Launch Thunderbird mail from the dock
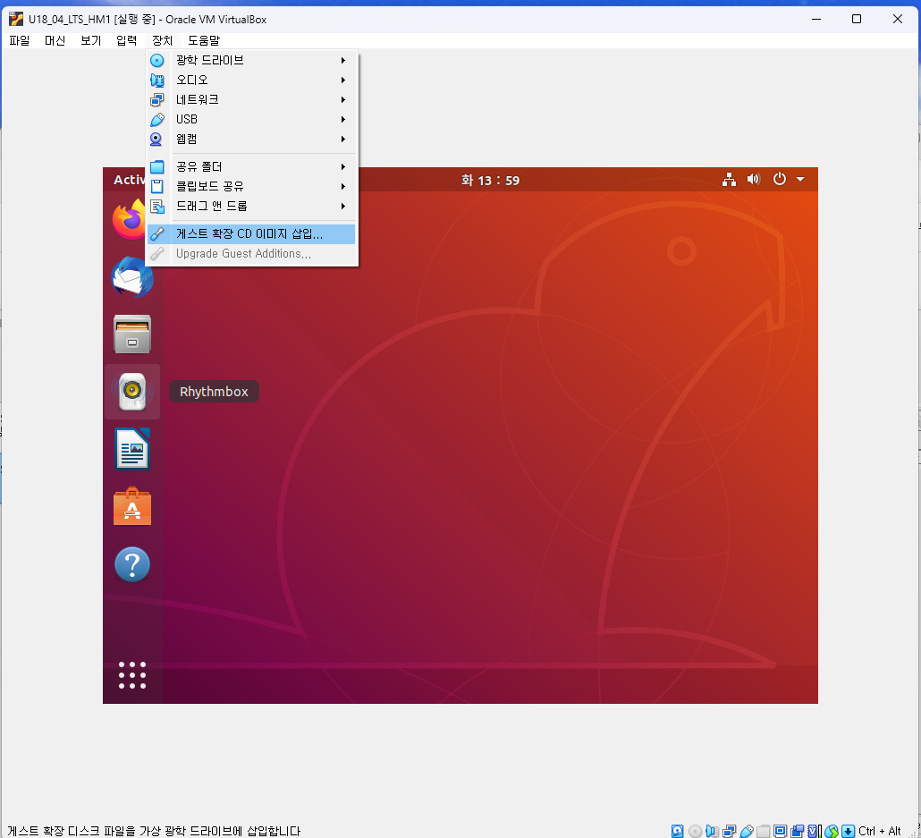921x838 pixels. (132, 276)
